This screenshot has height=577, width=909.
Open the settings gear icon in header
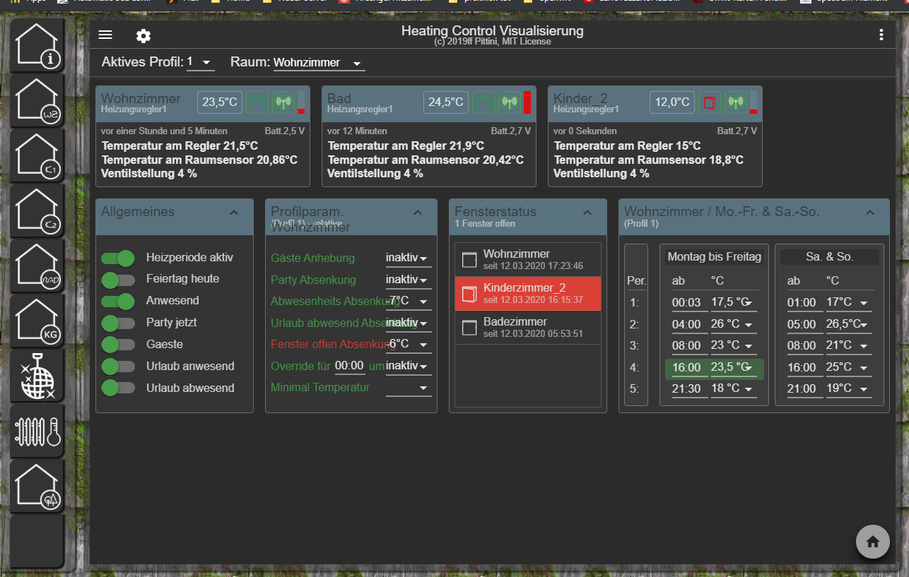point(143,36)
